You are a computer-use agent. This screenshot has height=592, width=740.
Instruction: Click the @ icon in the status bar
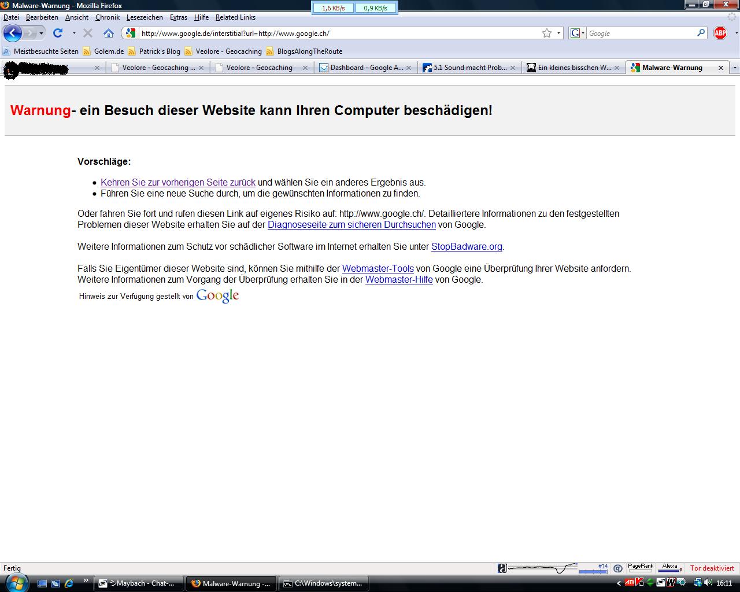[617, 568]
